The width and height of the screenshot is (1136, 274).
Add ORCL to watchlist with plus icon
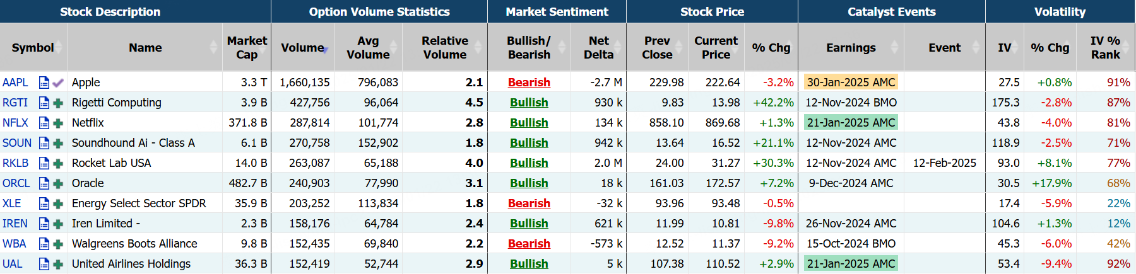(58, 183)
